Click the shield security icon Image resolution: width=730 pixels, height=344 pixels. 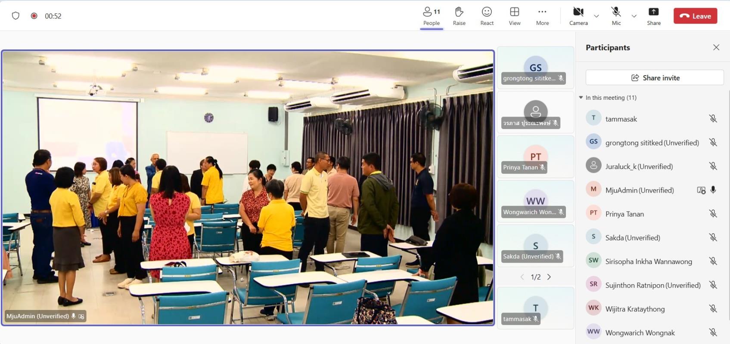pos(16,16)
